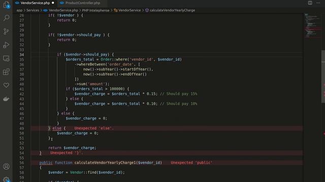
Task: Click underlined 'public' keyword on line 56
Action: pyautogui.click(x=46, y=163)
